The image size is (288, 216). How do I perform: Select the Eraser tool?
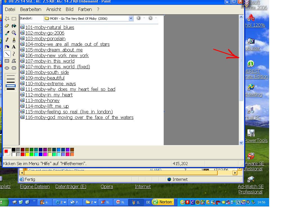7,26
